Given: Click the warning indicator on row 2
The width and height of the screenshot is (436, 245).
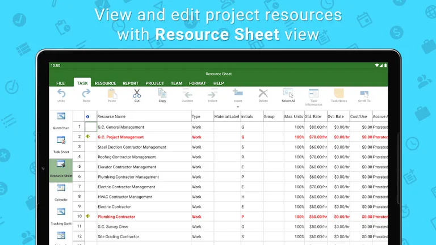Looking at the screenshot, I should 88,136.
